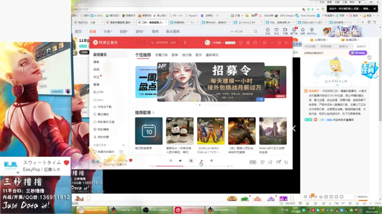The height and width of the screenshot is (214, 382).
Task: Open recently played sidebar entry
Action: pyautogui.click(x=101, y=114)
